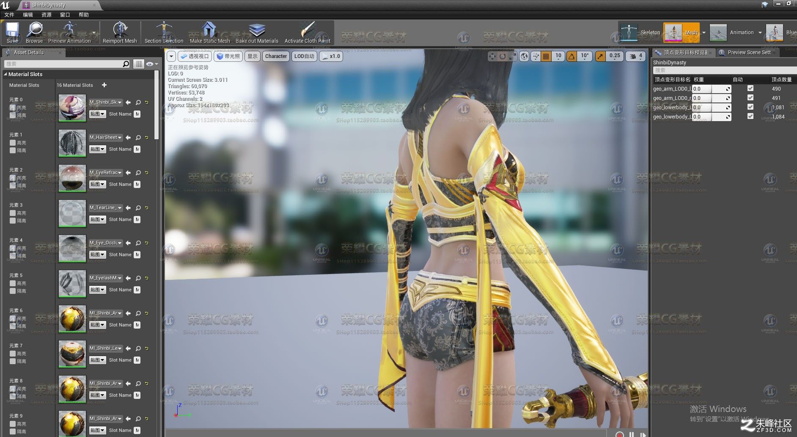
Task: Toggle scale snapping in viewport
Action: pos(600,56)
